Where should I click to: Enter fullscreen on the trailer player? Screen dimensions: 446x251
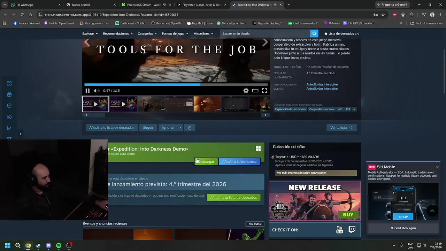(x=264, y=91)
